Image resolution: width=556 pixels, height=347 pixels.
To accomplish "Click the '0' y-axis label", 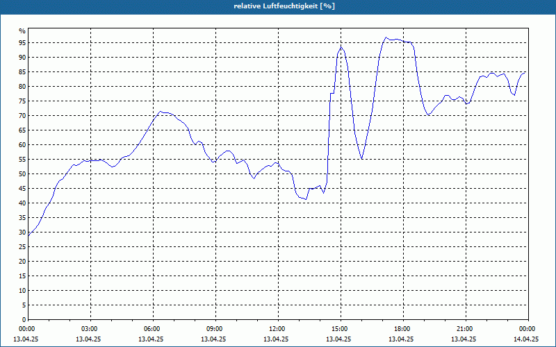I will click(x=24, y=320).
